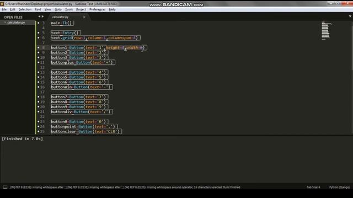This screenshot has height=198, width=353.
Task: Place cursor on the text=Entry() line
Action: (66, 33)
